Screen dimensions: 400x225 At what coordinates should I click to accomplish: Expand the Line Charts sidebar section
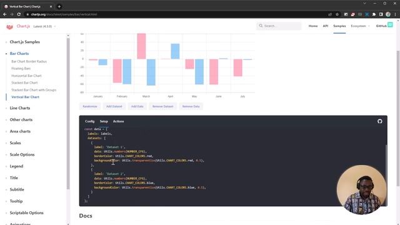click(19, 108)
